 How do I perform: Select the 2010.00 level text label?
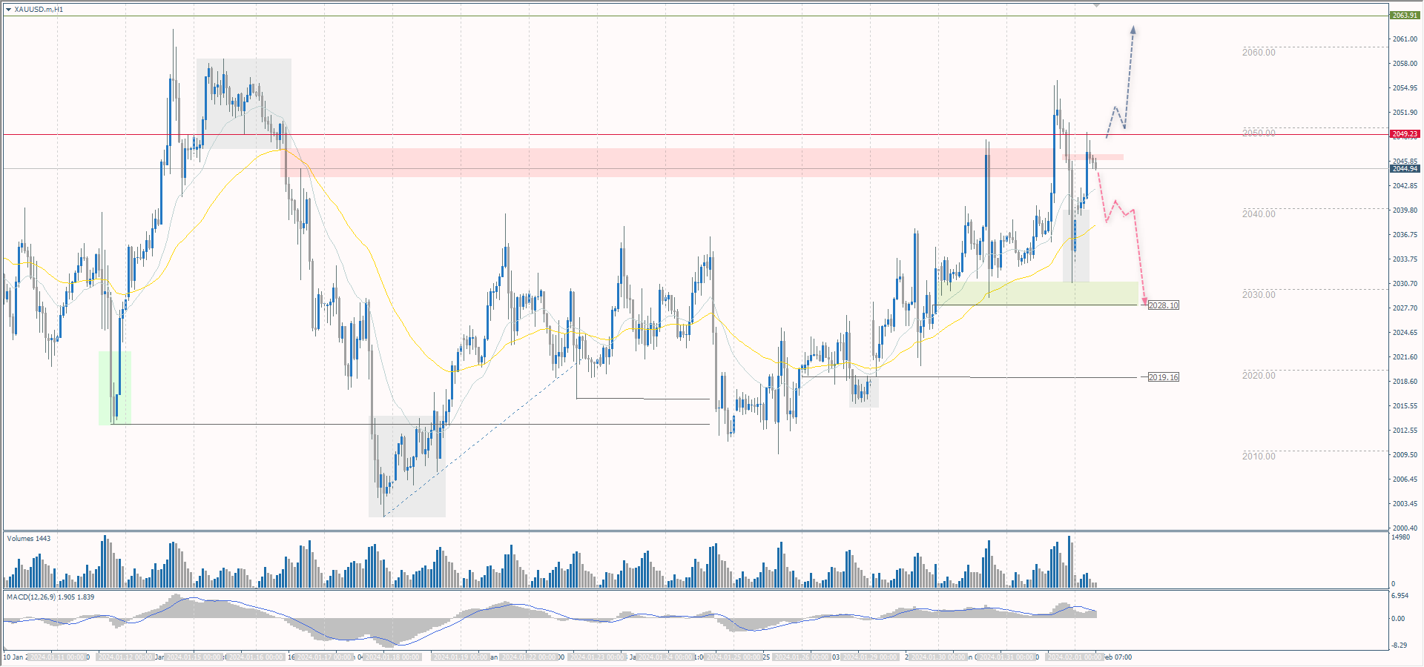tap(1259, 457)
